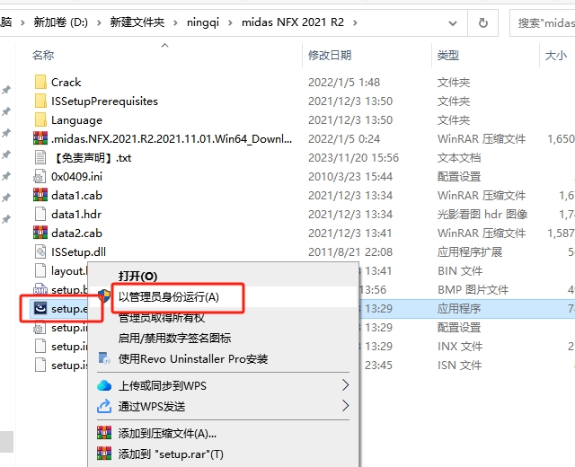Sort by the 修改日期 column header
Screen dimensions: 575x467
(x=330, y=56)
